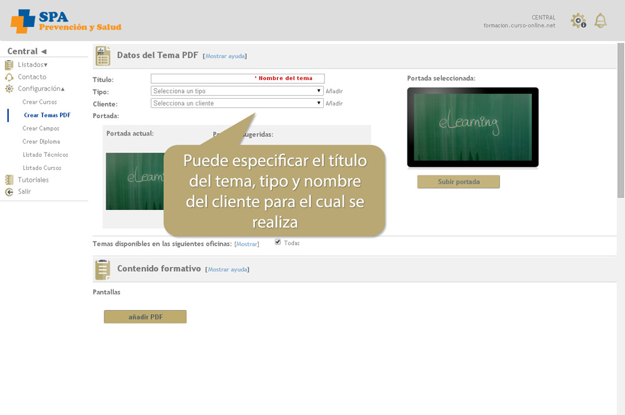Click Añadir next to Tipo
The image size is (625, 415).
point(334,91)
